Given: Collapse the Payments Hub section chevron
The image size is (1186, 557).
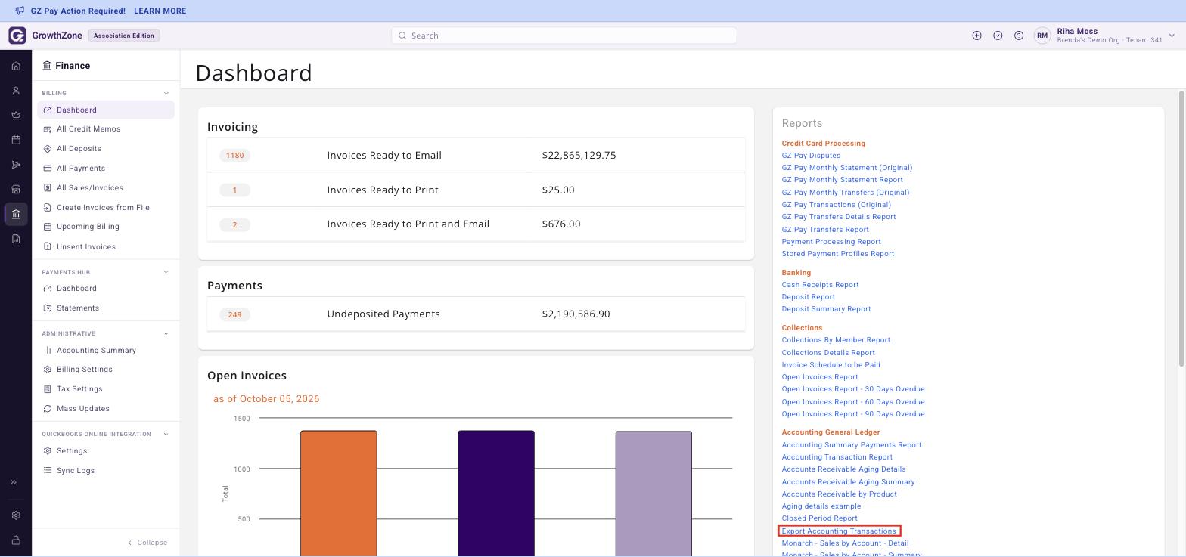Looking at the screenshot, I should click(x=166, y=272).
